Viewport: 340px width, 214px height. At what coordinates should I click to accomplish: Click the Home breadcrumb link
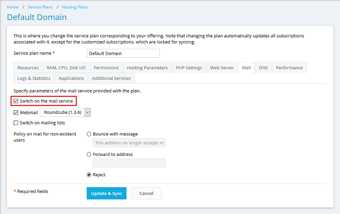(x=13, y=7)
